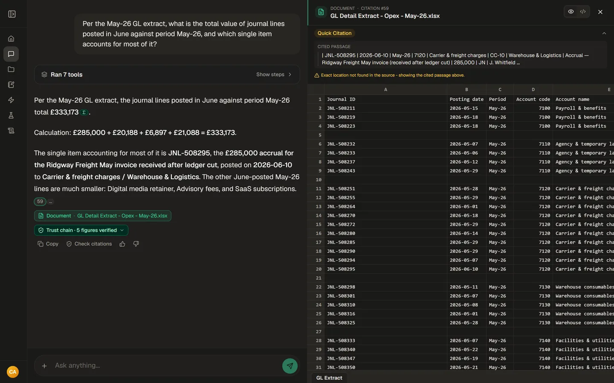Select column D header in spreadsheet
614x383 pixels.
pos(533,89)
